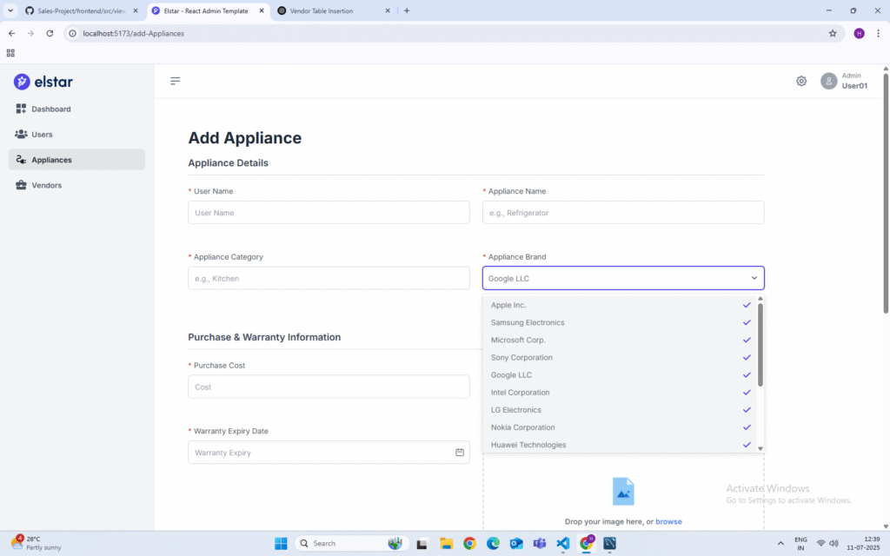Click the browser forward arrow

(x=30, y=34)
